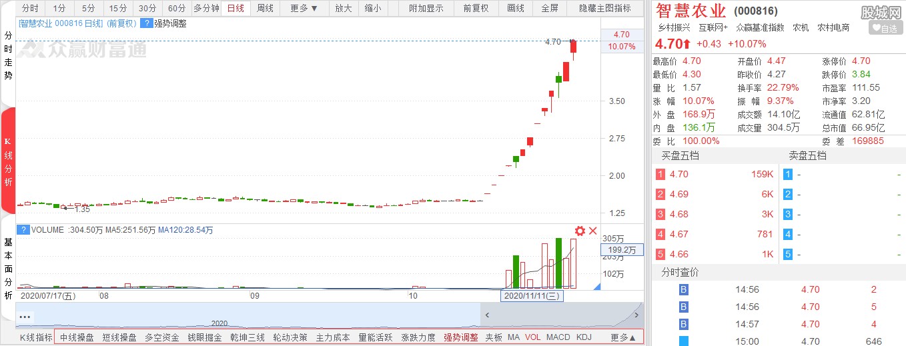Enable the 中线操盘 indicator
This screenshot has width=906, height=346.
click(77, 337)
